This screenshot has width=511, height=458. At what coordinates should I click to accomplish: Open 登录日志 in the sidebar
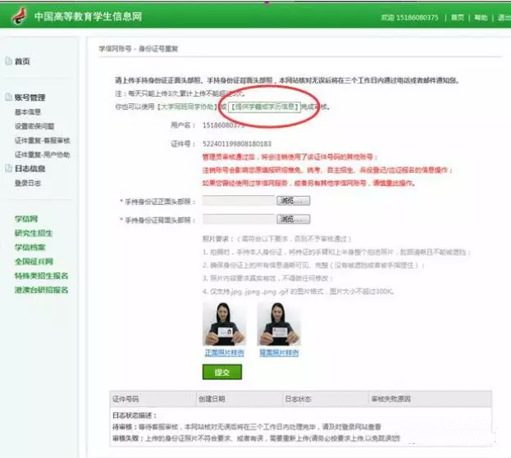tap(28, 183)
